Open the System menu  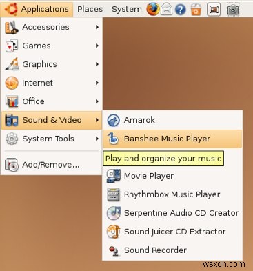[x=127, y=9]
